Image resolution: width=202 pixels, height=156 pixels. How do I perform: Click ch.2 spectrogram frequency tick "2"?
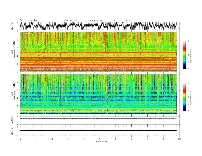[18, 106]
